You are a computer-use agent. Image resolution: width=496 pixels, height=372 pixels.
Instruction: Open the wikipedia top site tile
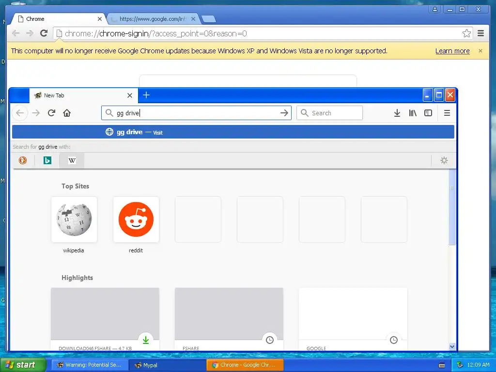74,219
